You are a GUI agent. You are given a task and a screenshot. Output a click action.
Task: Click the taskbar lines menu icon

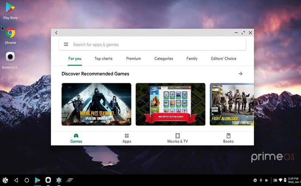click(x=70, y=180)
